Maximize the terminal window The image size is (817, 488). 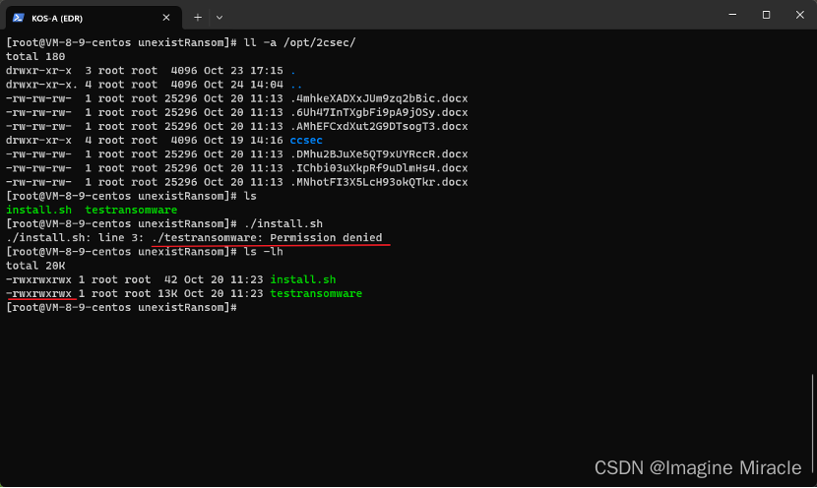[x=766, y=15]
